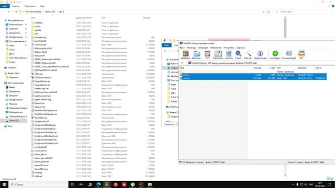Sort Explorer files by Размер column
Viewport: 335px width, 188px height.
147,18
